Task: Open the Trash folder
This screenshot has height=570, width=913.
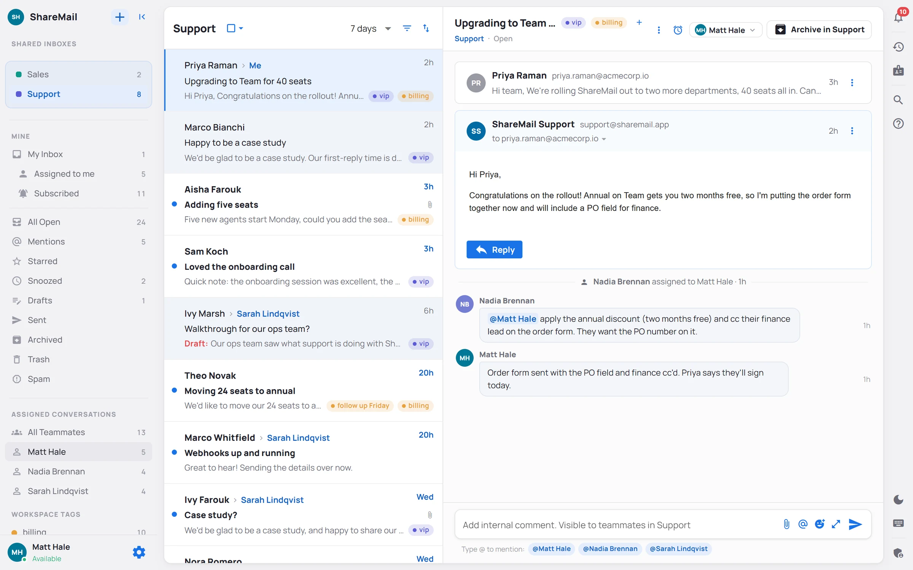Action: pos(79,359)
